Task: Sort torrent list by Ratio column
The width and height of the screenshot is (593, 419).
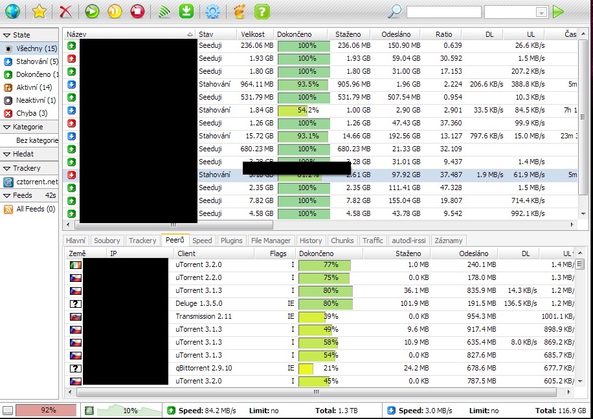Action: [443, 34]
